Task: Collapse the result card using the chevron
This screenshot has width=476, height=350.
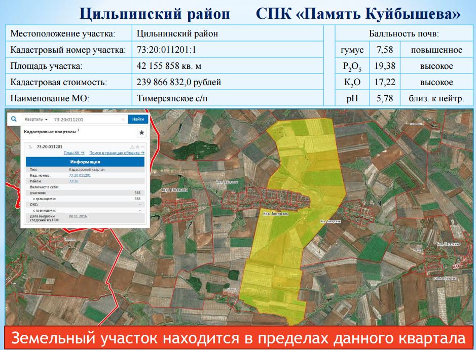Action: [142, 147]
